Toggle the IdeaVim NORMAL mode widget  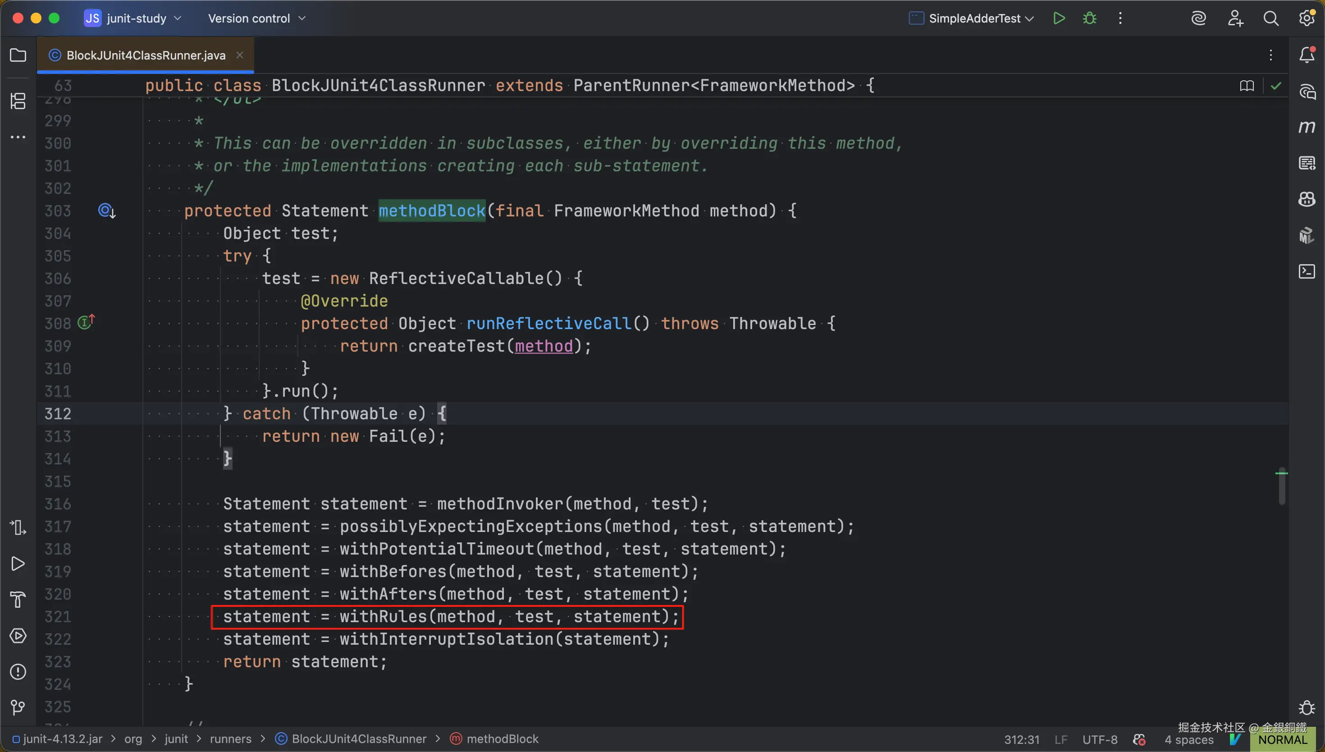point(1282,740)
